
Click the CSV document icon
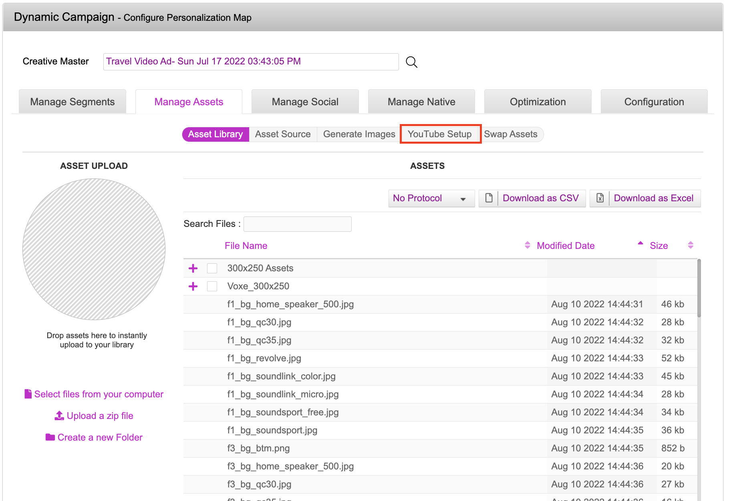point(489,198)
